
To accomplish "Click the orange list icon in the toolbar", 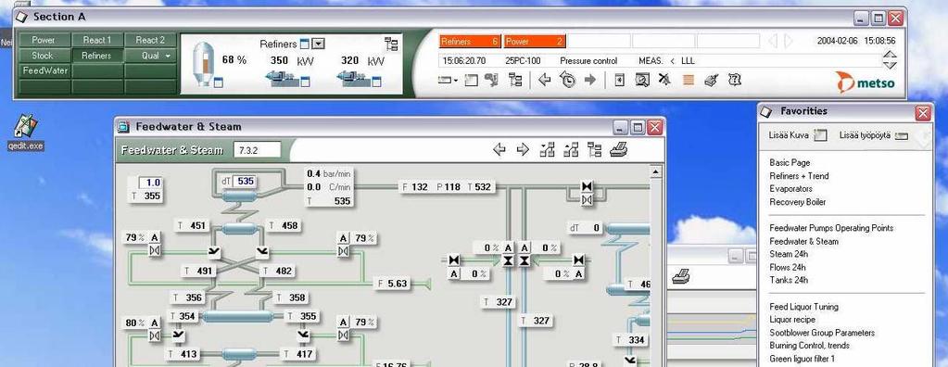I will click(688, 79).
